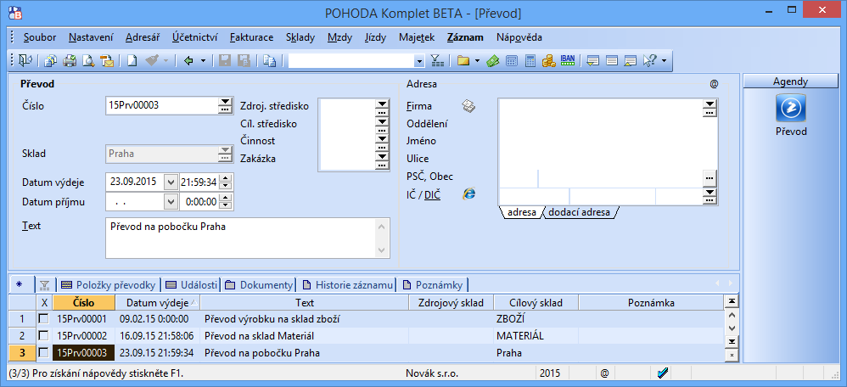Click the filter funnel icon beside search box

438,61
